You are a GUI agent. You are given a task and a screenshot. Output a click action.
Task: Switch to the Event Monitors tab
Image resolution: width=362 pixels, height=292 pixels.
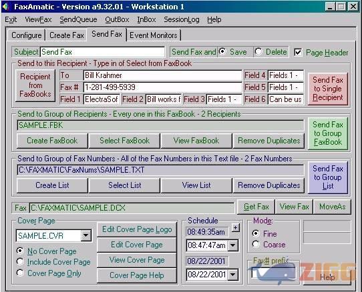pos(154,35)
